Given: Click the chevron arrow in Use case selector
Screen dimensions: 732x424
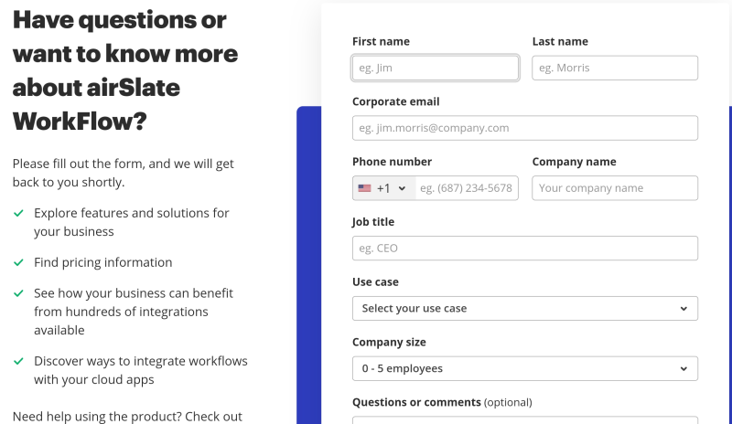Looking at the screenshot, I should pyautogui.click(x=684, y=308).
